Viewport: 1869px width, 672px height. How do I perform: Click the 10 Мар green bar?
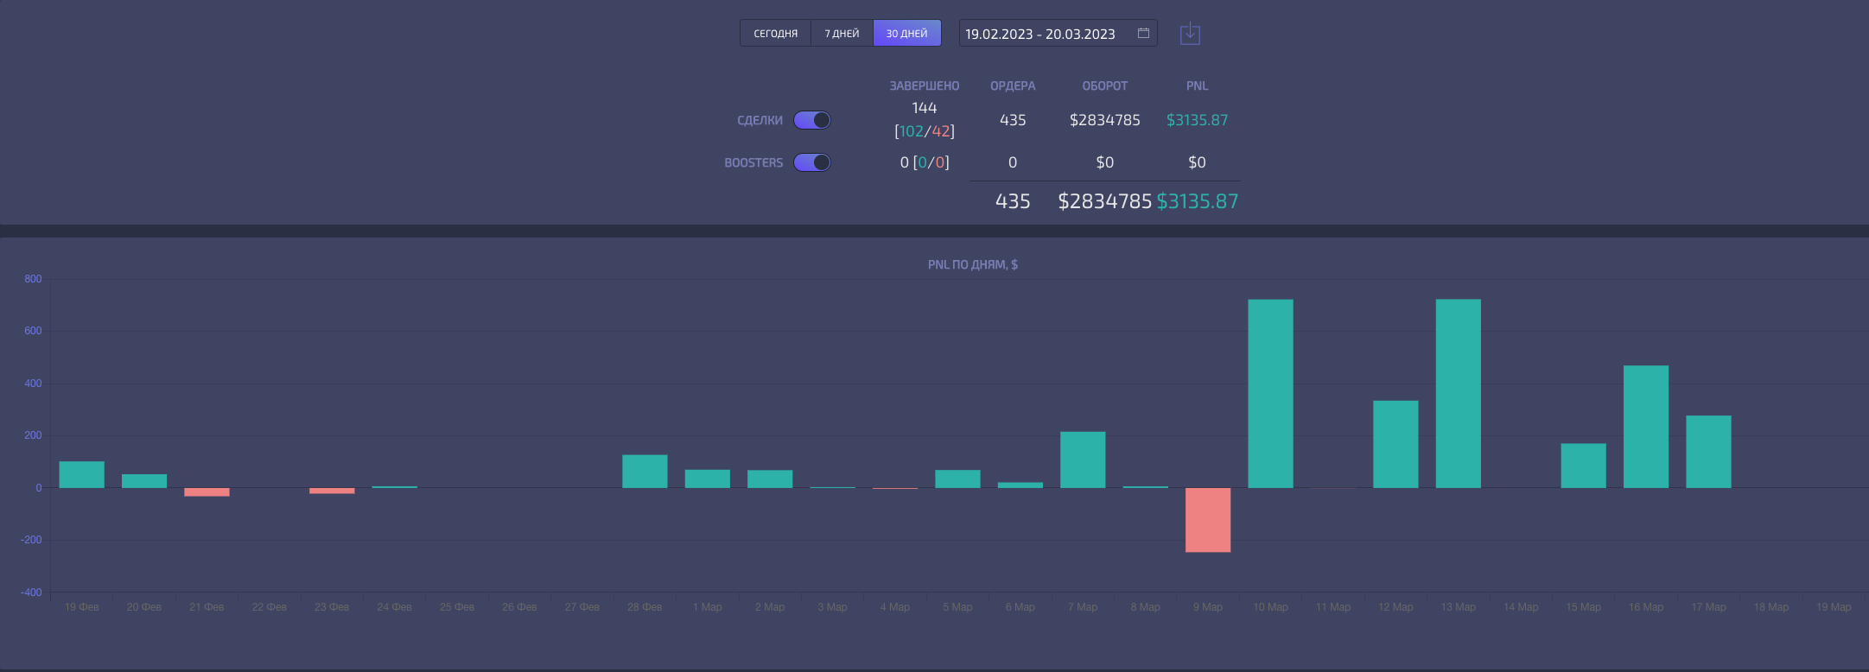click(1270, 394)
